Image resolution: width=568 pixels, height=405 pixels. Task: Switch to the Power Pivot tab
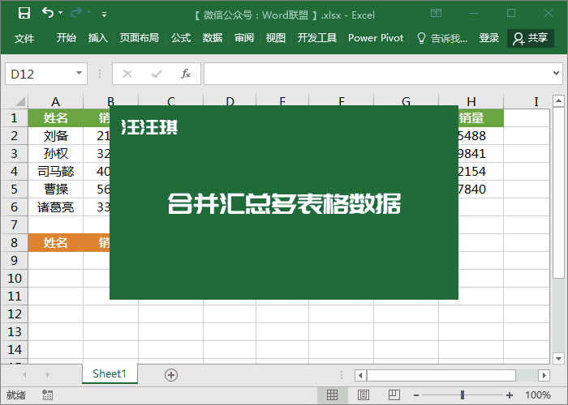376,38
